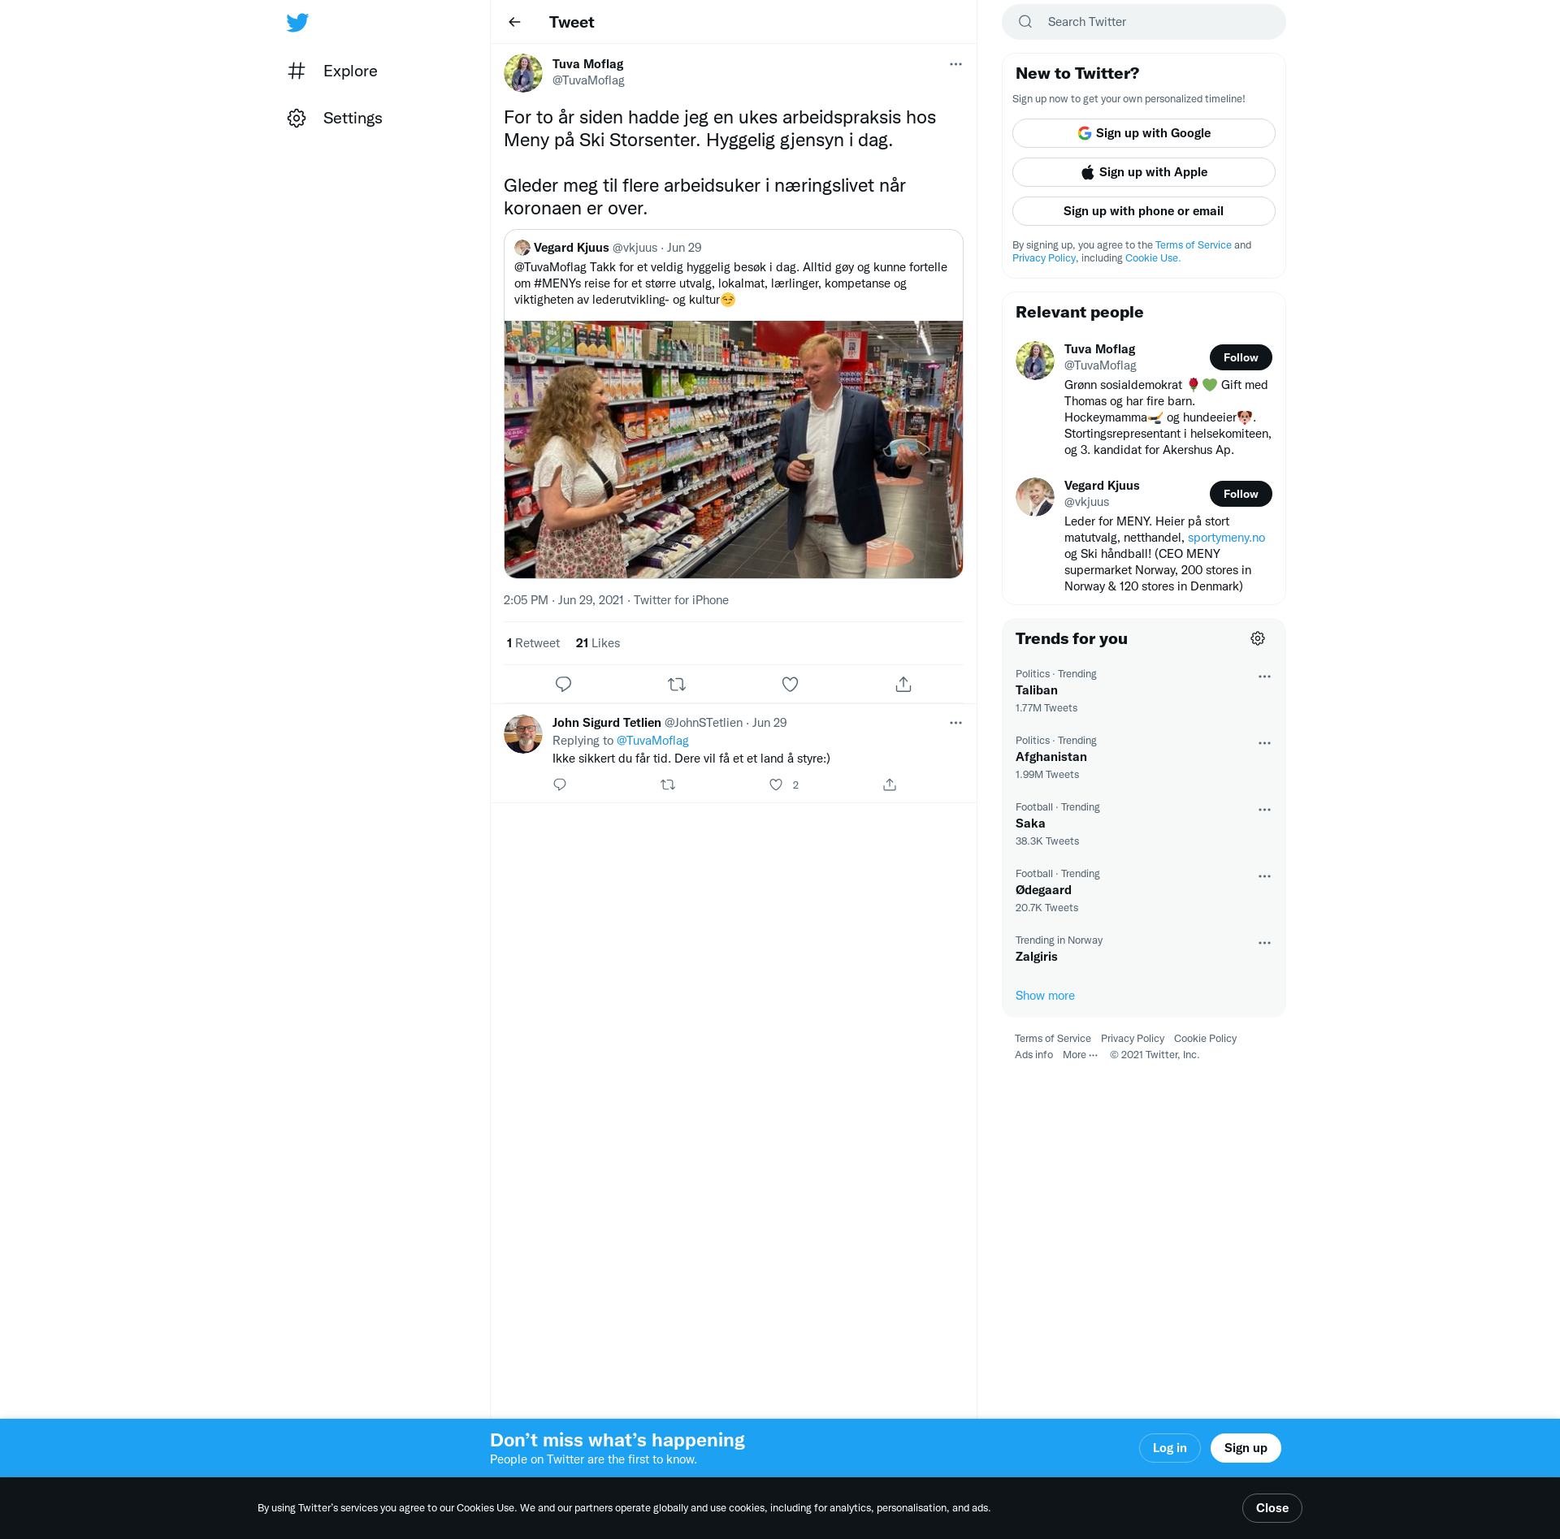Viewport: 1560px width, 1539px height.
Task: Open more options for Saka trend
Action: (x=1264, y=810)
